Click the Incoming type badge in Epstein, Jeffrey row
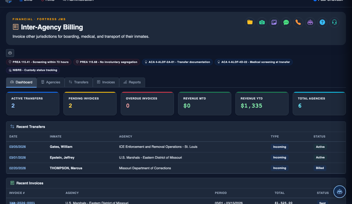This screenshot has width=352, height=204. tap(280, 157)
